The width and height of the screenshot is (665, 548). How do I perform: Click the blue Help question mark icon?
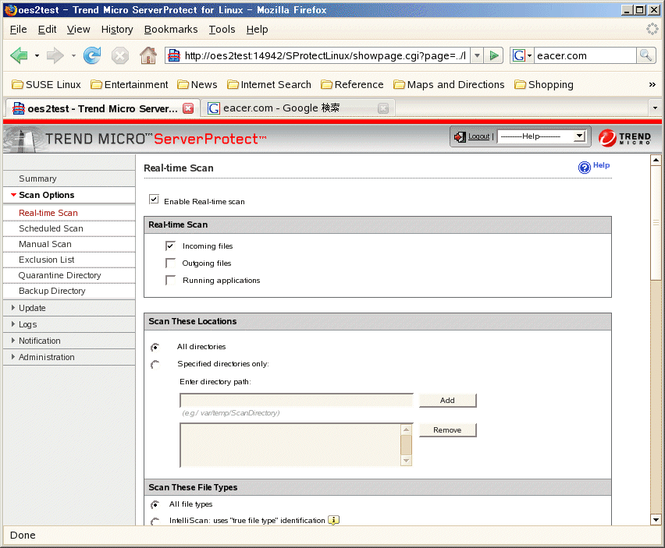pos(585,168)
